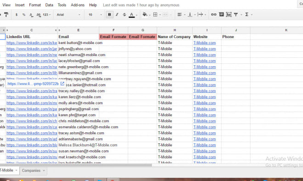Toggle bold formatting
This screenshot has height=181, width=303.
(110, 15)
